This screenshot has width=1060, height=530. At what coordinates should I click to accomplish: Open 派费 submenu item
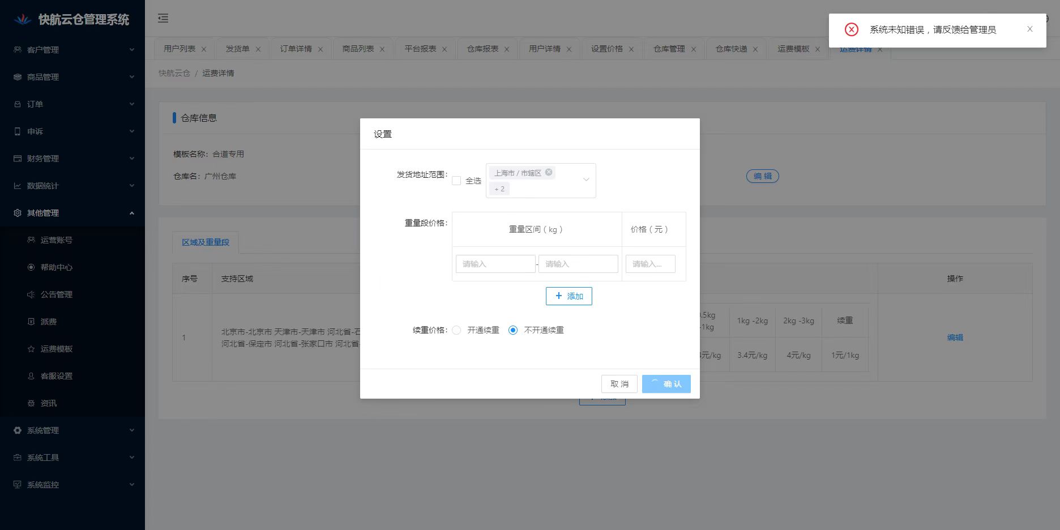(x=72, y=322)
